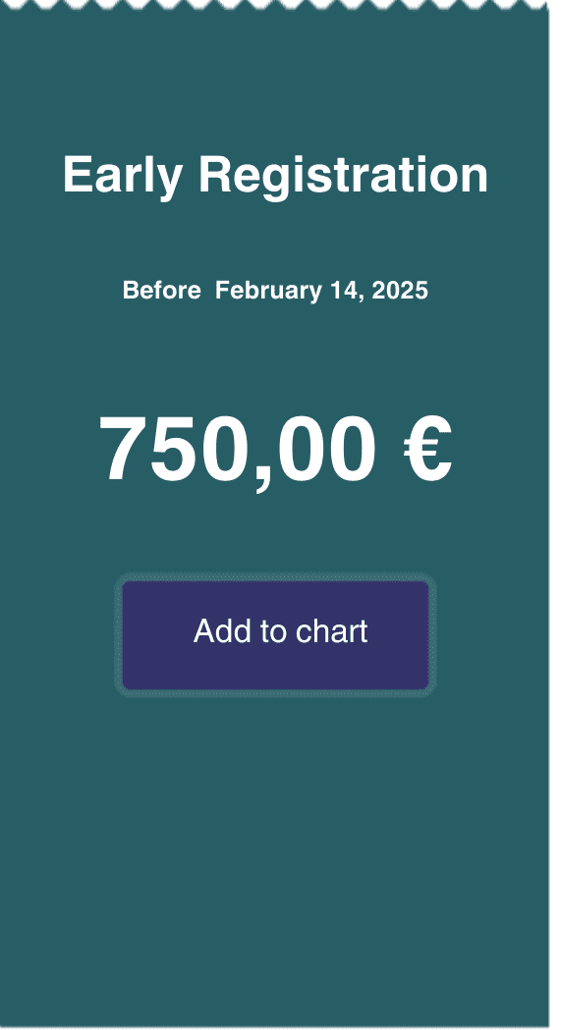Click the 750,00 € price label

click(x=275, y=451)
